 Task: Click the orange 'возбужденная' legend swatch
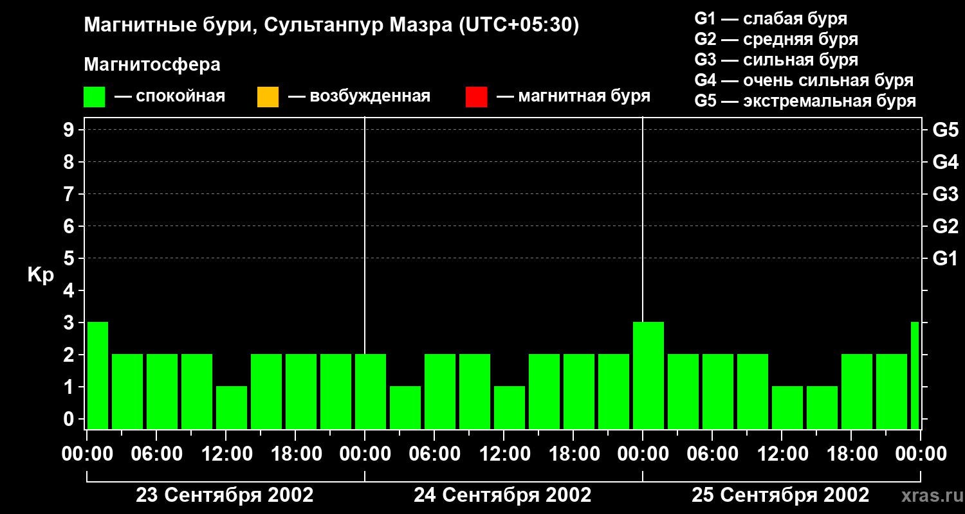(268, 97)
